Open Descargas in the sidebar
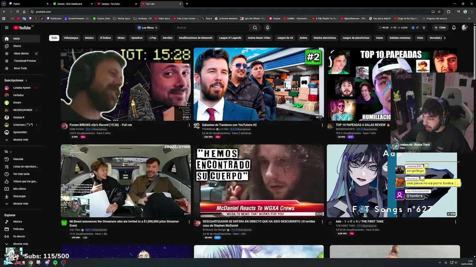 click(x=21, y=196)
